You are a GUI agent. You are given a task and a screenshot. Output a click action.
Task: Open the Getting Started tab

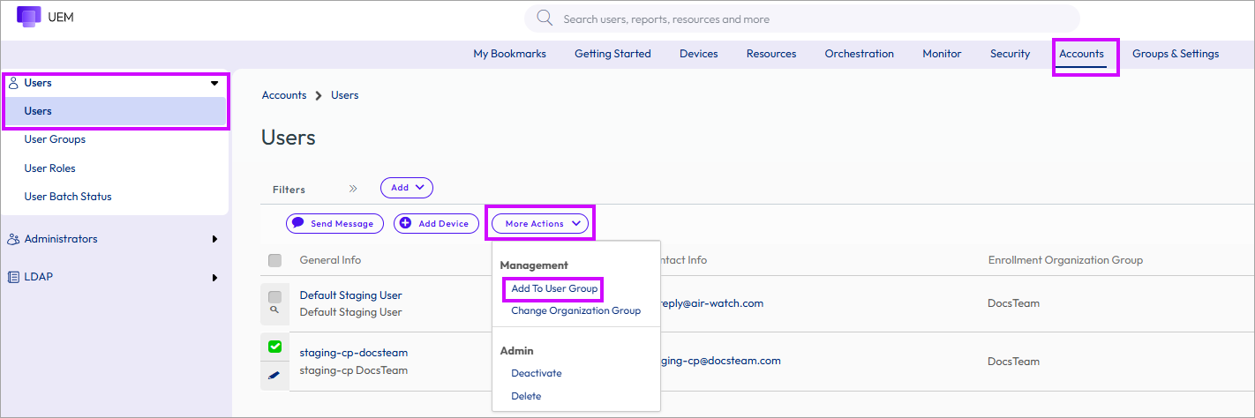coord(612,54)
